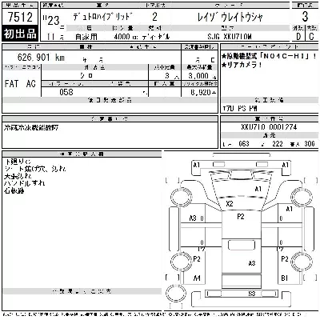
Task: Click the P2 roof mark on diagram
Action: point(241,216)
